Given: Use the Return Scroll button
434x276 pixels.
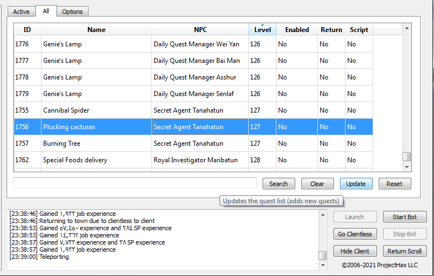Looking at the screenshot, I should 404,251.
